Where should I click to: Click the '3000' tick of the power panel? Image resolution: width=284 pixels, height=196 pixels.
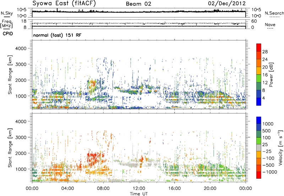pos(21,64)
